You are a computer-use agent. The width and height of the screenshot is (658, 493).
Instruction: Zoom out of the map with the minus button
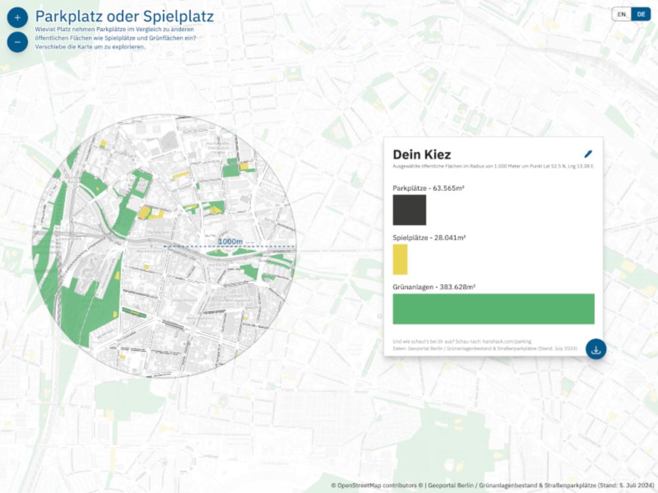(17, 42)
